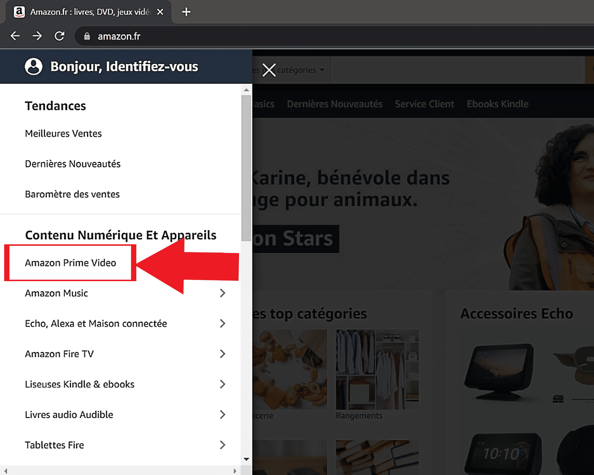The height and width of the screenshot is (475, 594).
Task: Click the user avatar icon
Action: click(34, 66)
